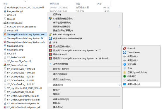The height and width of the screenshot is (109, 162).
Task: Click the Notepad++ icon in context menu
Action: 50,34
